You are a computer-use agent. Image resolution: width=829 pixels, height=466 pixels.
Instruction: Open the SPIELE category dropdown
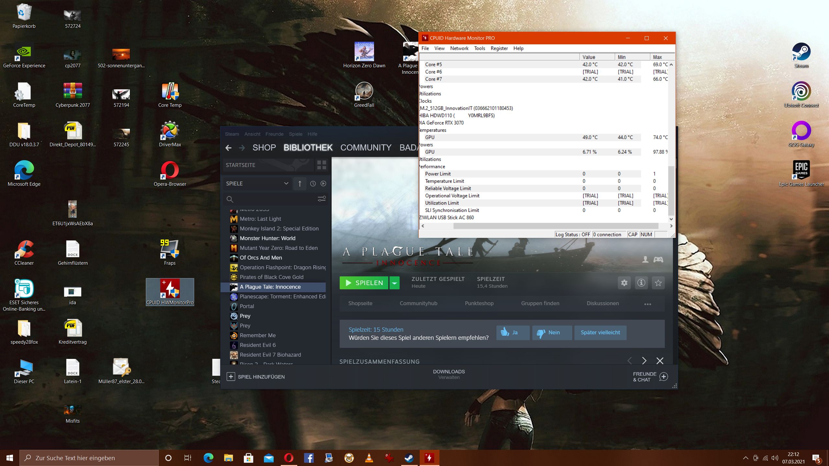(257, 183)
